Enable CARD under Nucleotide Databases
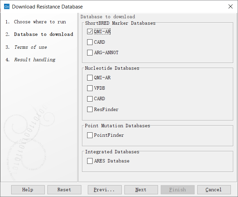 click(90, 98)
